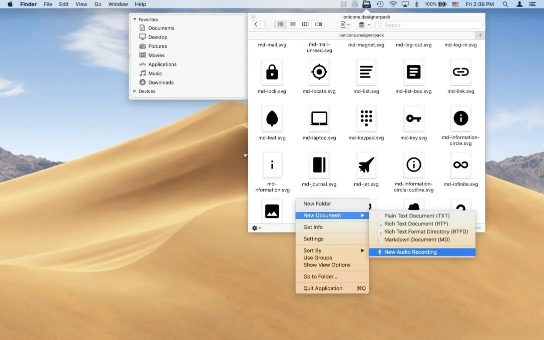Screen dimensions: 544x340
Task: Select the md-information-circle-outline.svg icon
Action: tap(413, 165)
